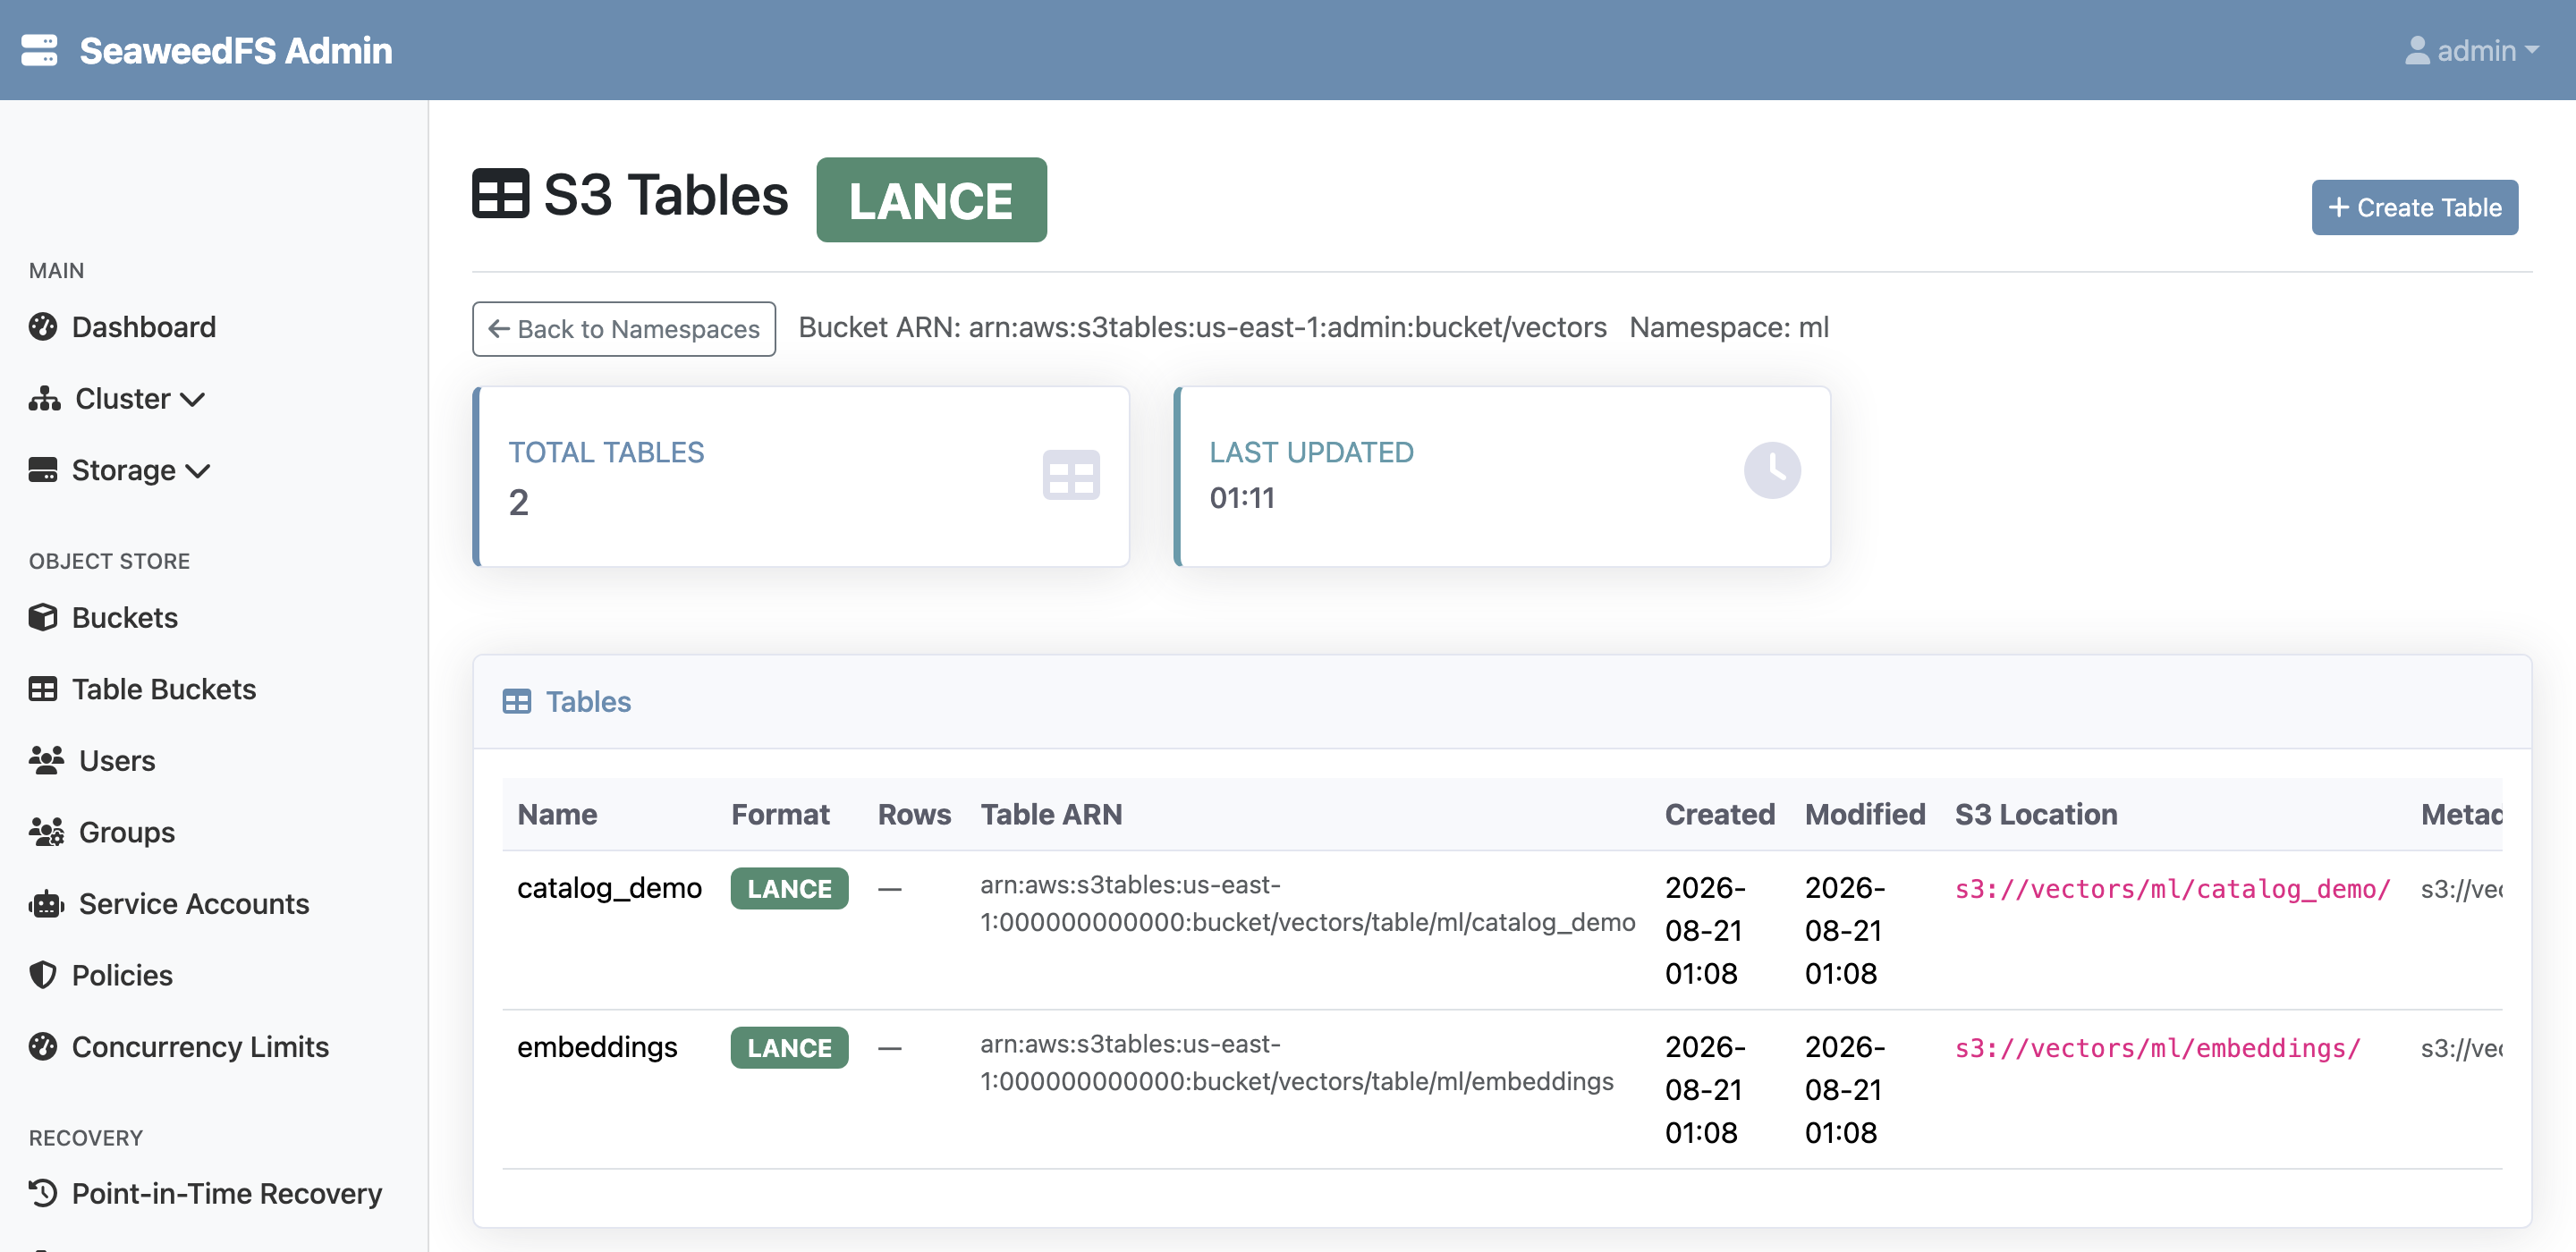The height and width of the screenshot is (1252, 2576).
Task: Click the Total Tables card grid icon
Action: click(x=1071, y=475)
